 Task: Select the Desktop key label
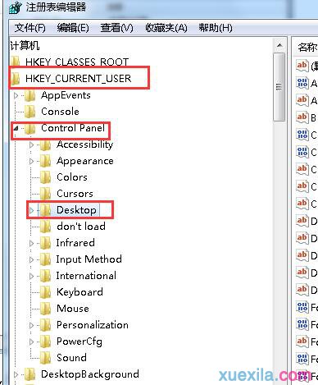tap(76, 210)
